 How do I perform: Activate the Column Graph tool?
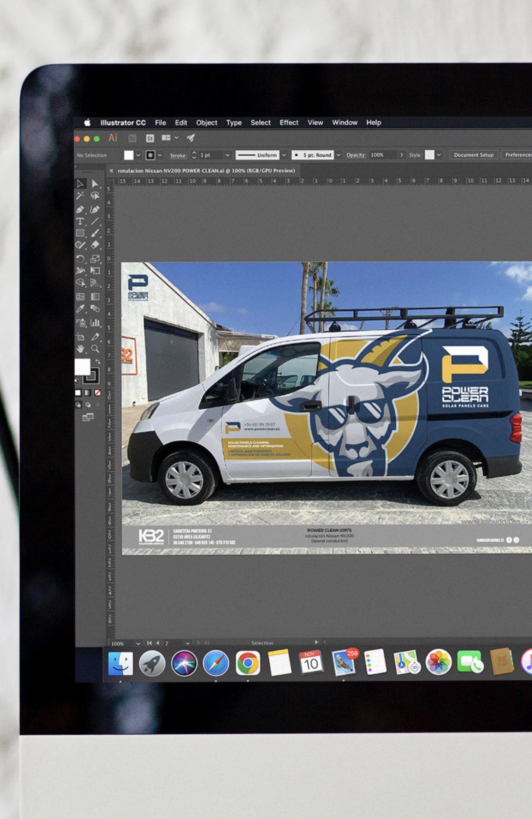pos(95,323)
